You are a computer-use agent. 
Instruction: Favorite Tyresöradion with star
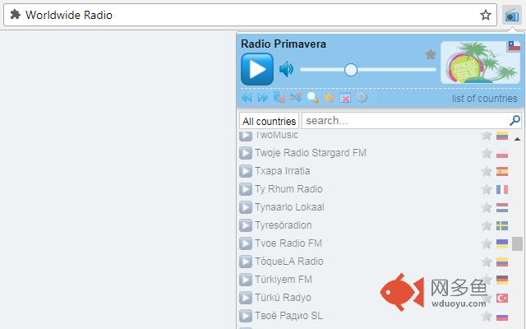coord(487,226)
